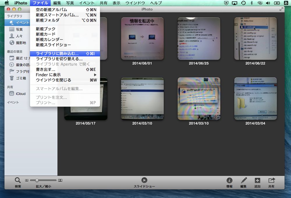Click the 共有 share toolbar icon
Image resolution: width=291 pixels, height=198 pixels.
point(271,180)
